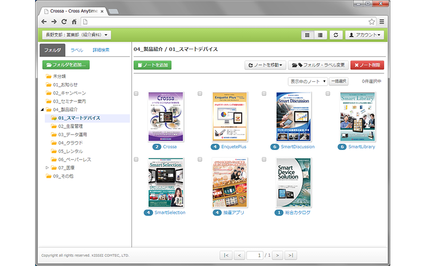Open the ノートを移動 dropdown

point(265,65)
